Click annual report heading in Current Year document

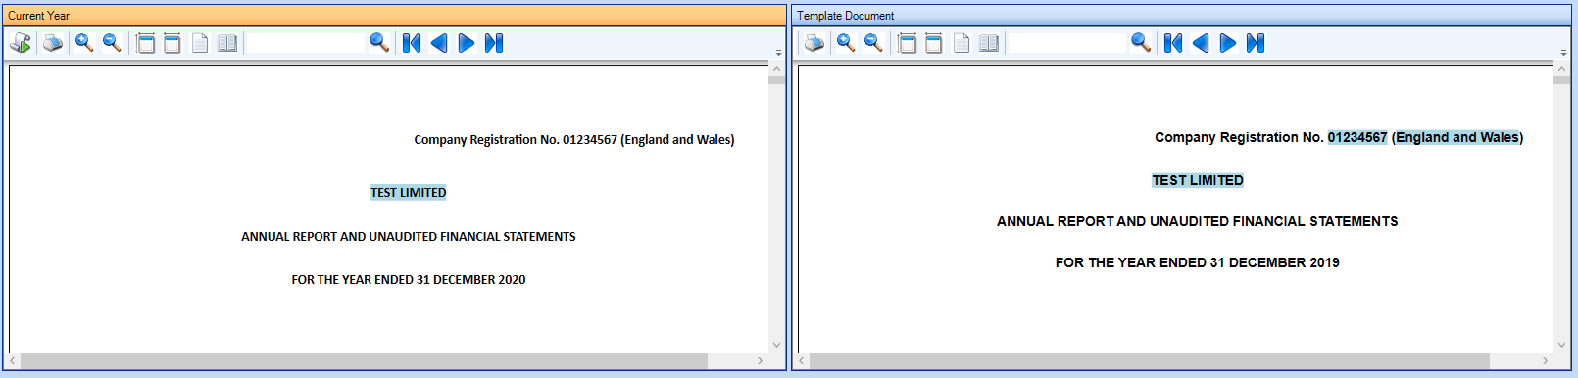pos(409,237)
